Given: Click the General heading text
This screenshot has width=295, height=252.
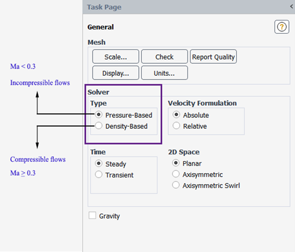Looking at the screenshot, I should tap(100, 27).
